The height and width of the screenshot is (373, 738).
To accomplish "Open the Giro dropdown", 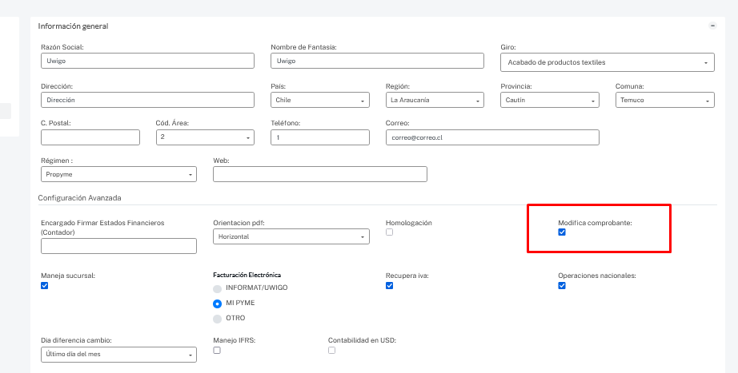I will [x=608, y=62].
